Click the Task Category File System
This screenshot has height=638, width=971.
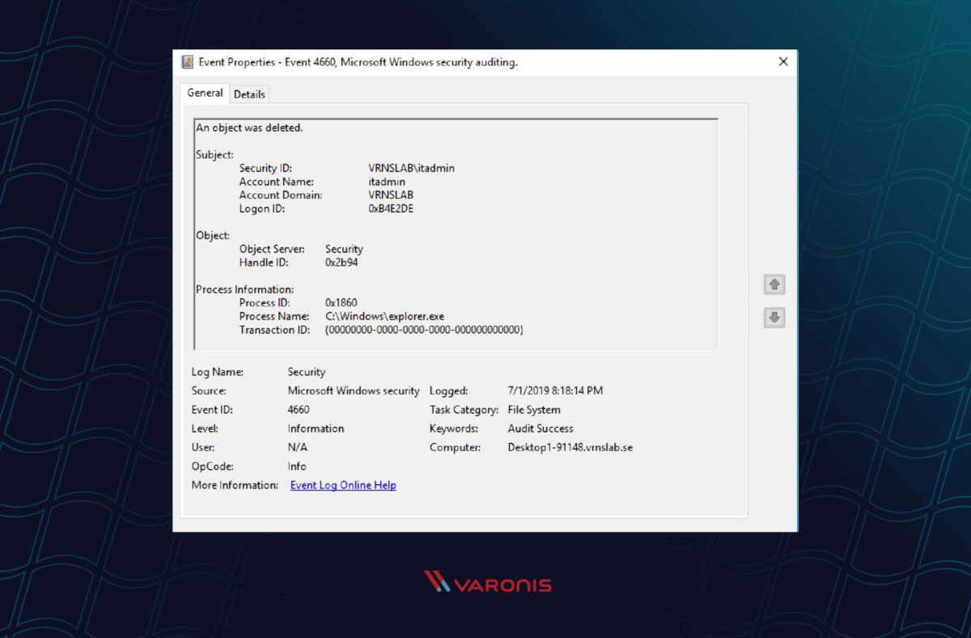click(536, 409)
